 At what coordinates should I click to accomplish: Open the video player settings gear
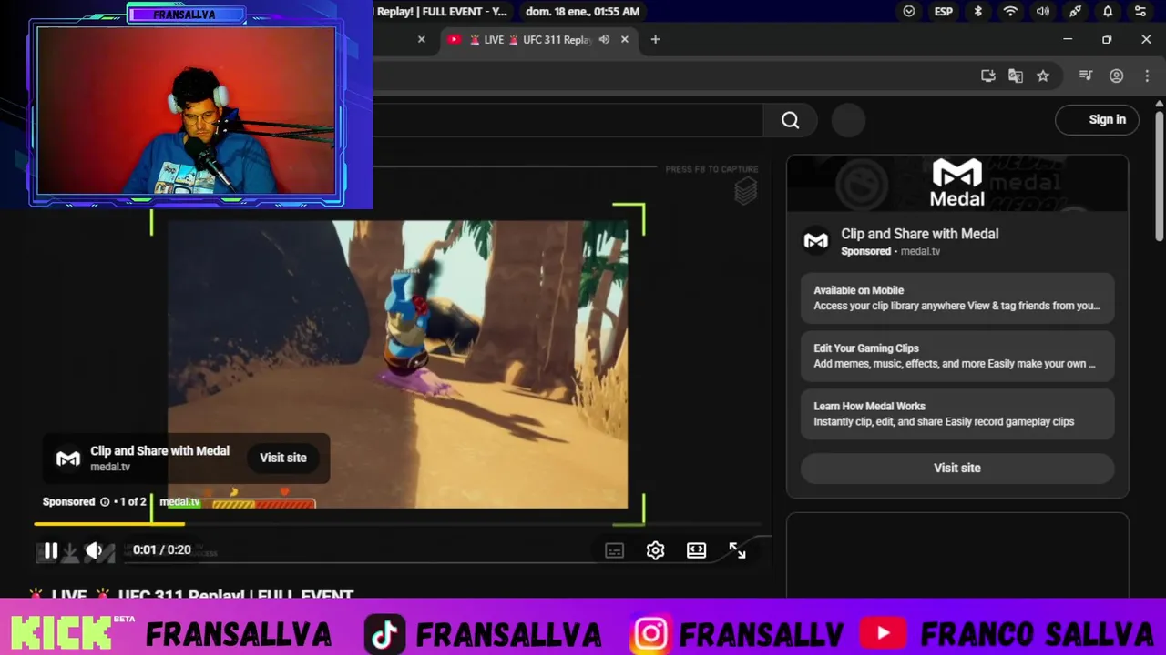(x=655, y=550)
